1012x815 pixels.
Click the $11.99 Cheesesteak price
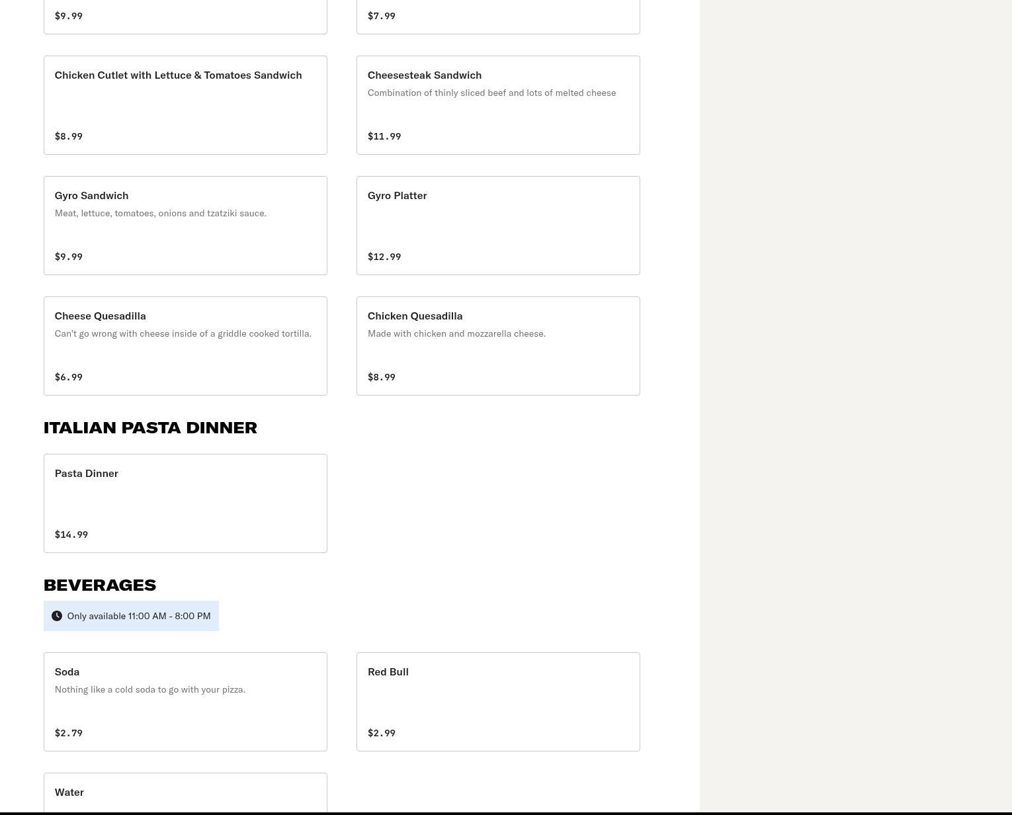pyautogui.click(x=384, y=136)
